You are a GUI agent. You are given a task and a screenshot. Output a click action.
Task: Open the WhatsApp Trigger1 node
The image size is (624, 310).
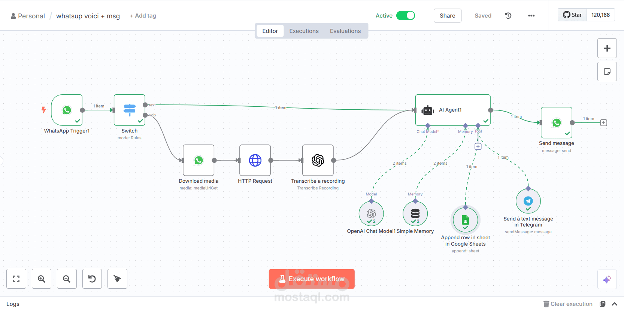click(67, 110)
